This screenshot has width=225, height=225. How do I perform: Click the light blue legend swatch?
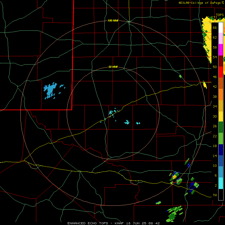pyautogui.click(x=221, y=172)
